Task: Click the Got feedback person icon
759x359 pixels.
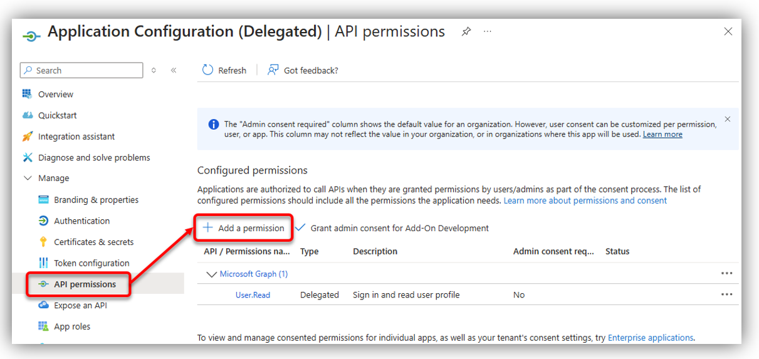Action: coord(273,70)
